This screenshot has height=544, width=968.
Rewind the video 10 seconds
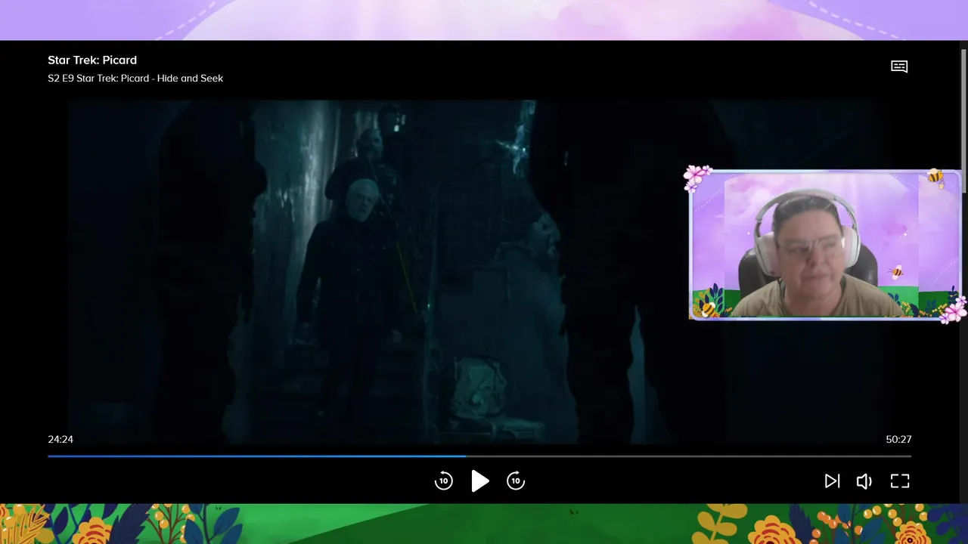pyautogui.click(x=444, y=481)
